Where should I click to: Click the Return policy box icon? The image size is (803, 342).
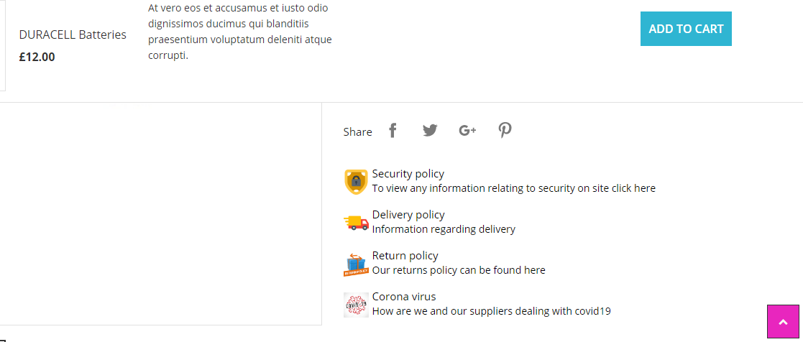356,264
